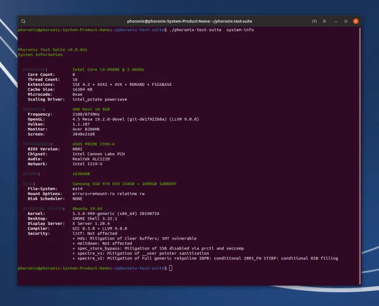Screen dimensions: 379x306
Task: Click the AMD Navi 10 8GB graphics text
Action: 90,109
